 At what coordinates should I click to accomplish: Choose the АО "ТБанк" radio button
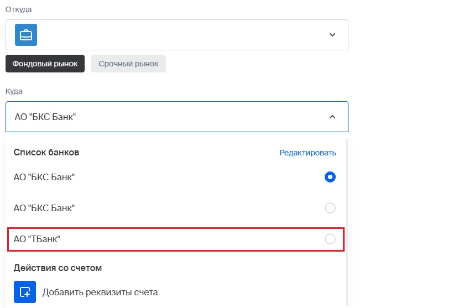pos(330,239)
